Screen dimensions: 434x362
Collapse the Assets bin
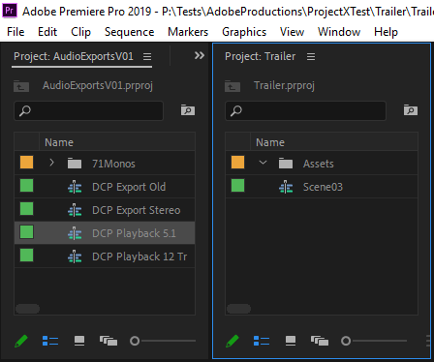pos(263,163)
